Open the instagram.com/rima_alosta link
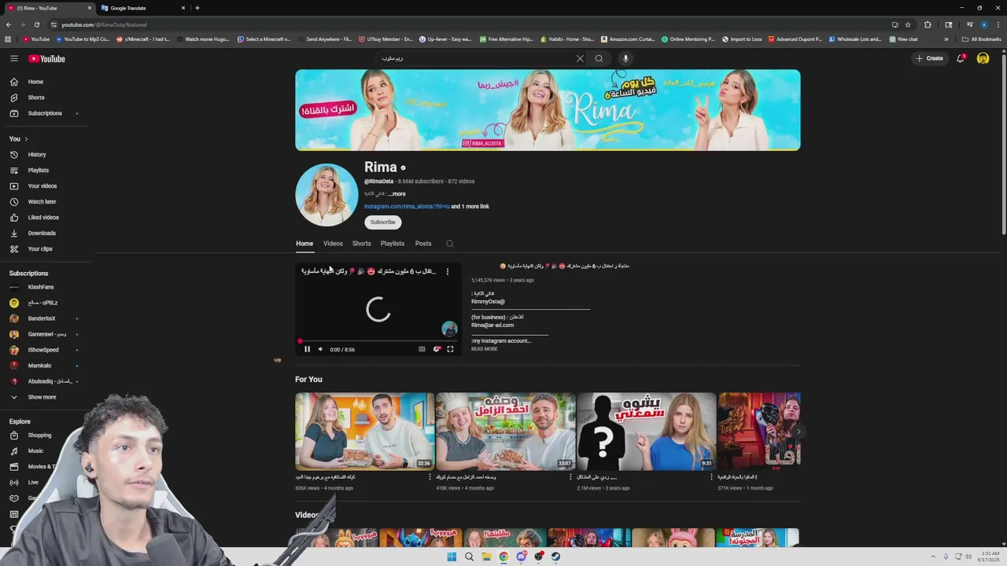The width and height of the screenshot is (1007, 566). 407,207
